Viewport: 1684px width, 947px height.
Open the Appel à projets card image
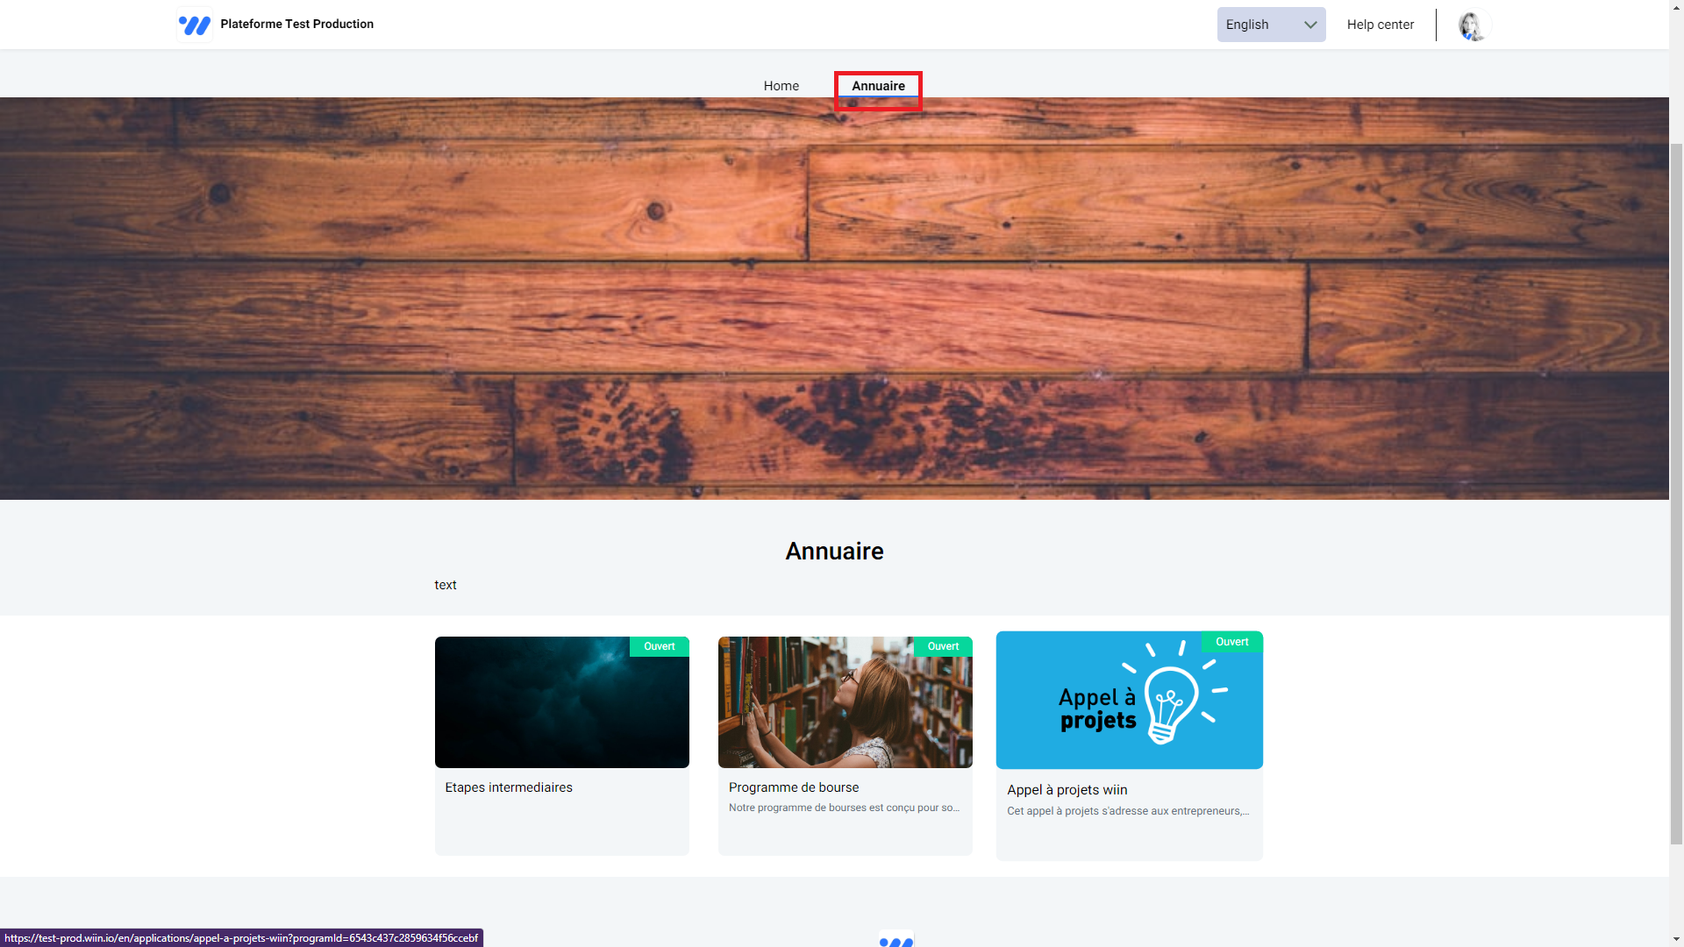[x=1129, y=700]
